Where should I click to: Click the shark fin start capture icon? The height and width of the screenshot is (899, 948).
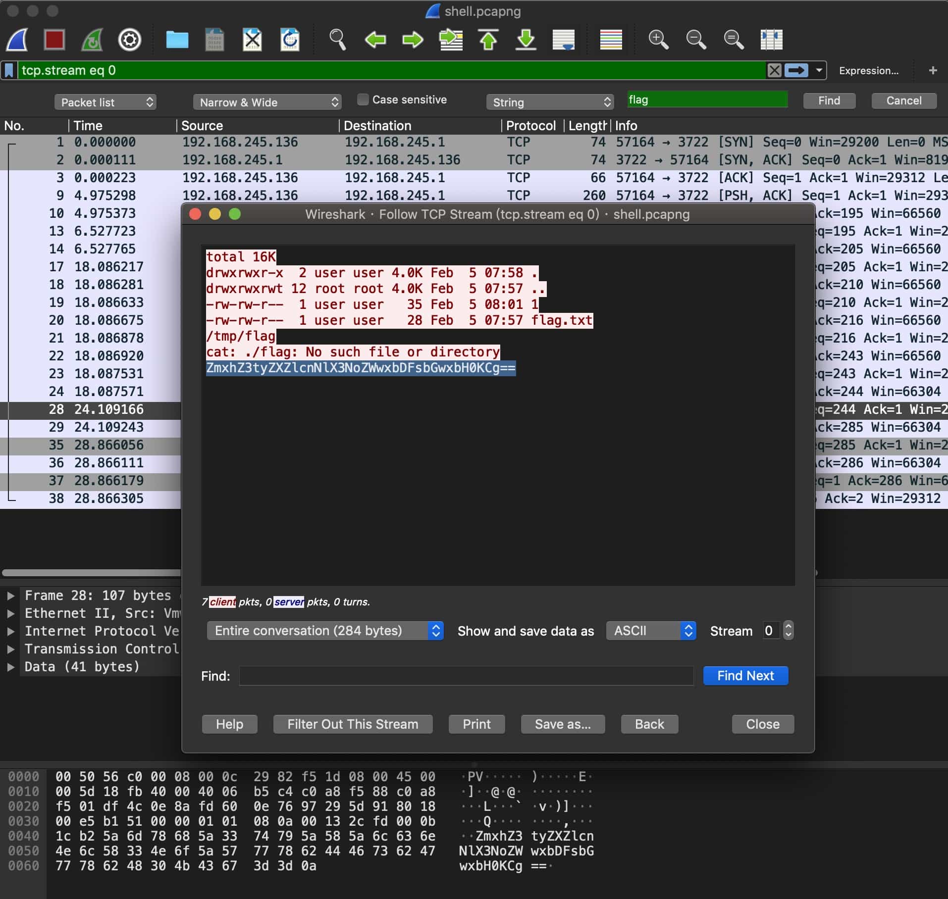[18, 40]
